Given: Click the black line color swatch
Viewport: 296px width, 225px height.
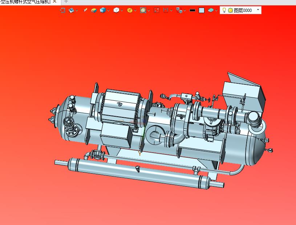Looking at the screenshot, I should pos(192,10).
